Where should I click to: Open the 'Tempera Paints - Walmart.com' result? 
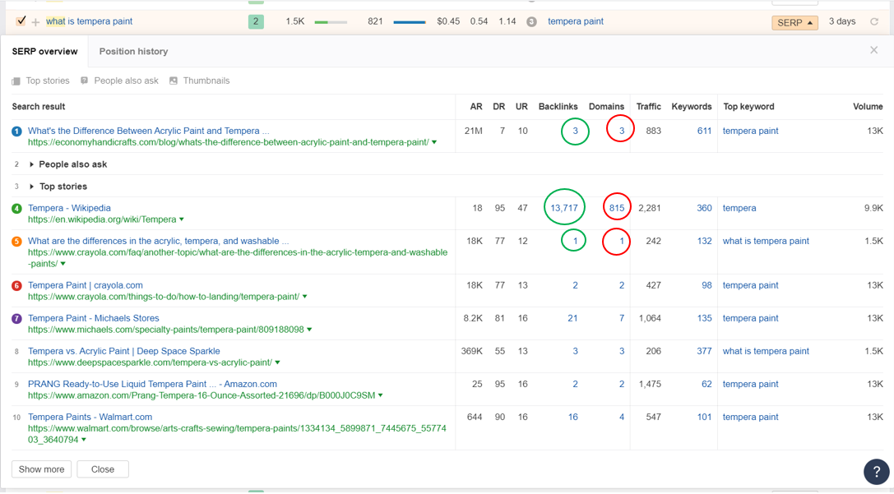click(90, 417)
